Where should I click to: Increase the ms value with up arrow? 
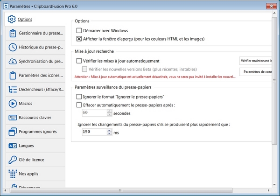(110, 130)
